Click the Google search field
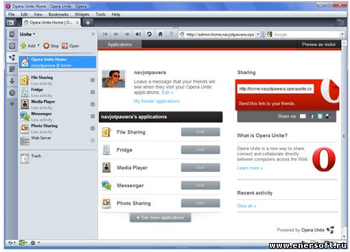The height and width of the screenshot is (252, 350). (x=305, y=34)
